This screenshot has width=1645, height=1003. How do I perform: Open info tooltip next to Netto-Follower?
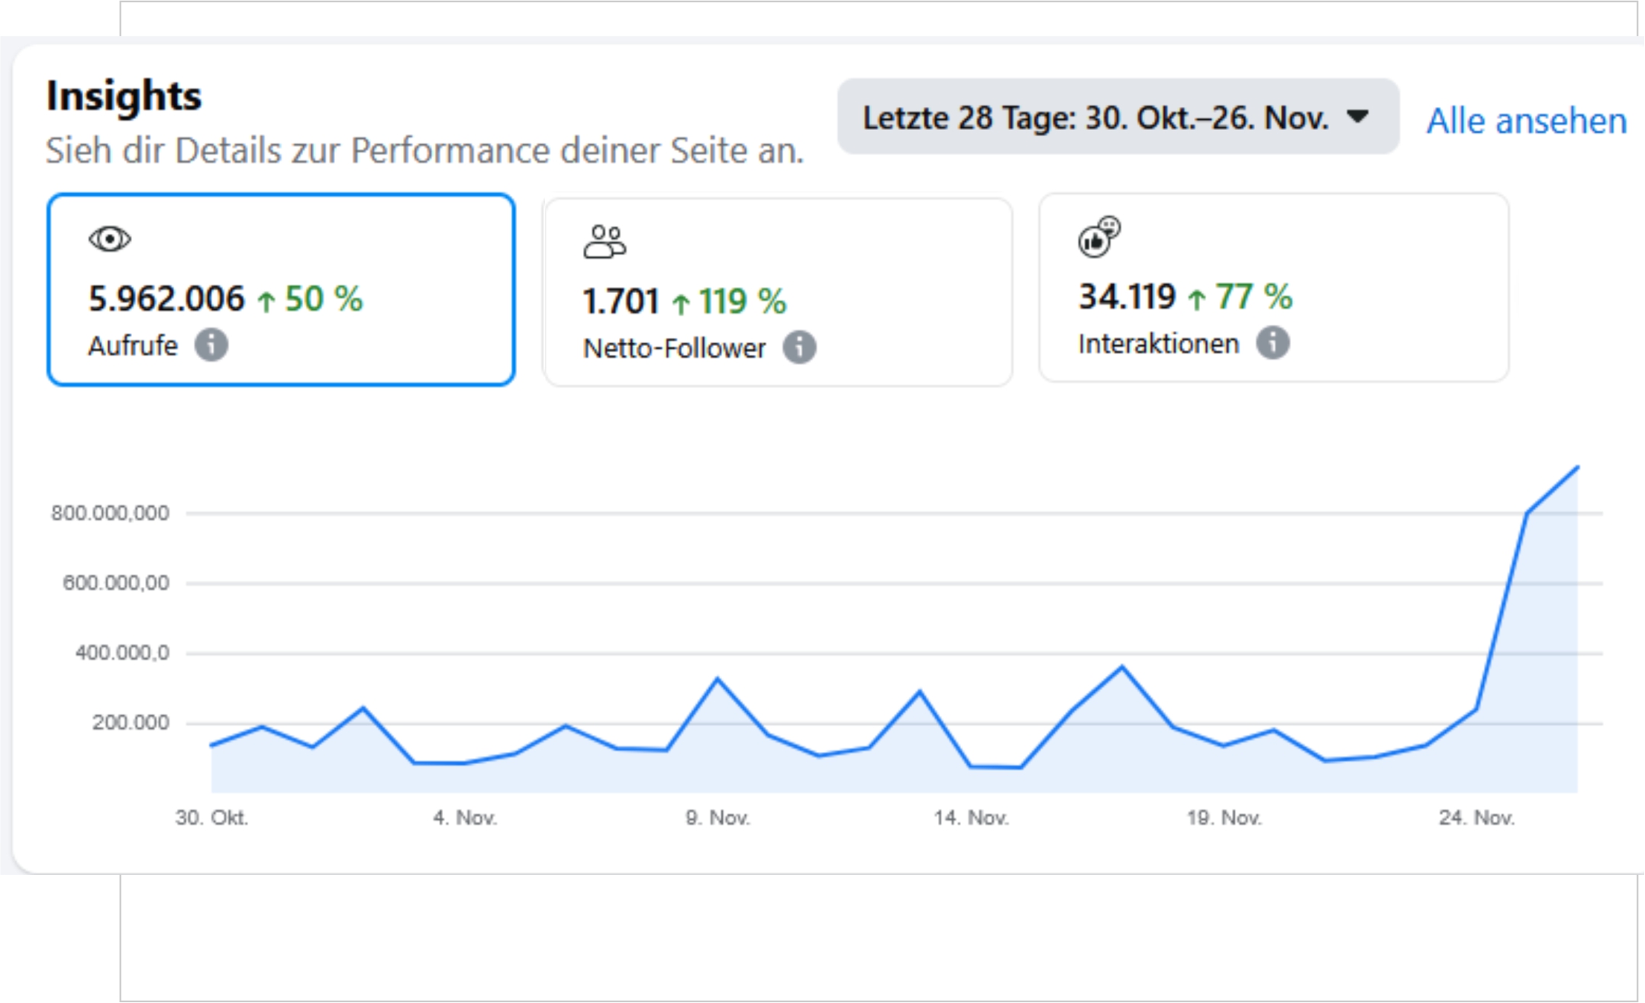pyautogui.click(x=799, y=348)
